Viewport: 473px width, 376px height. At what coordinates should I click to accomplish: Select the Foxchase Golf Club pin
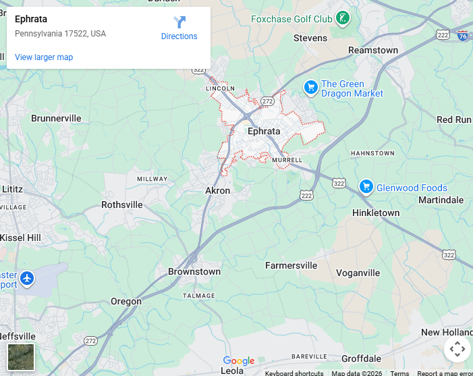coord(343,19)
